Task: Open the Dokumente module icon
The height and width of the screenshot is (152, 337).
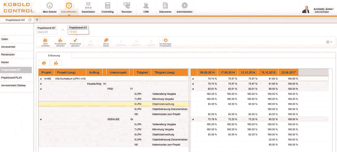Action: coord(165,6)
